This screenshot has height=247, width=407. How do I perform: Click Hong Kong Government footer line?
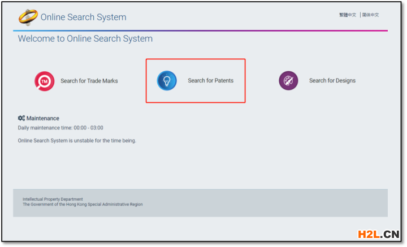(x=83, y=205)
